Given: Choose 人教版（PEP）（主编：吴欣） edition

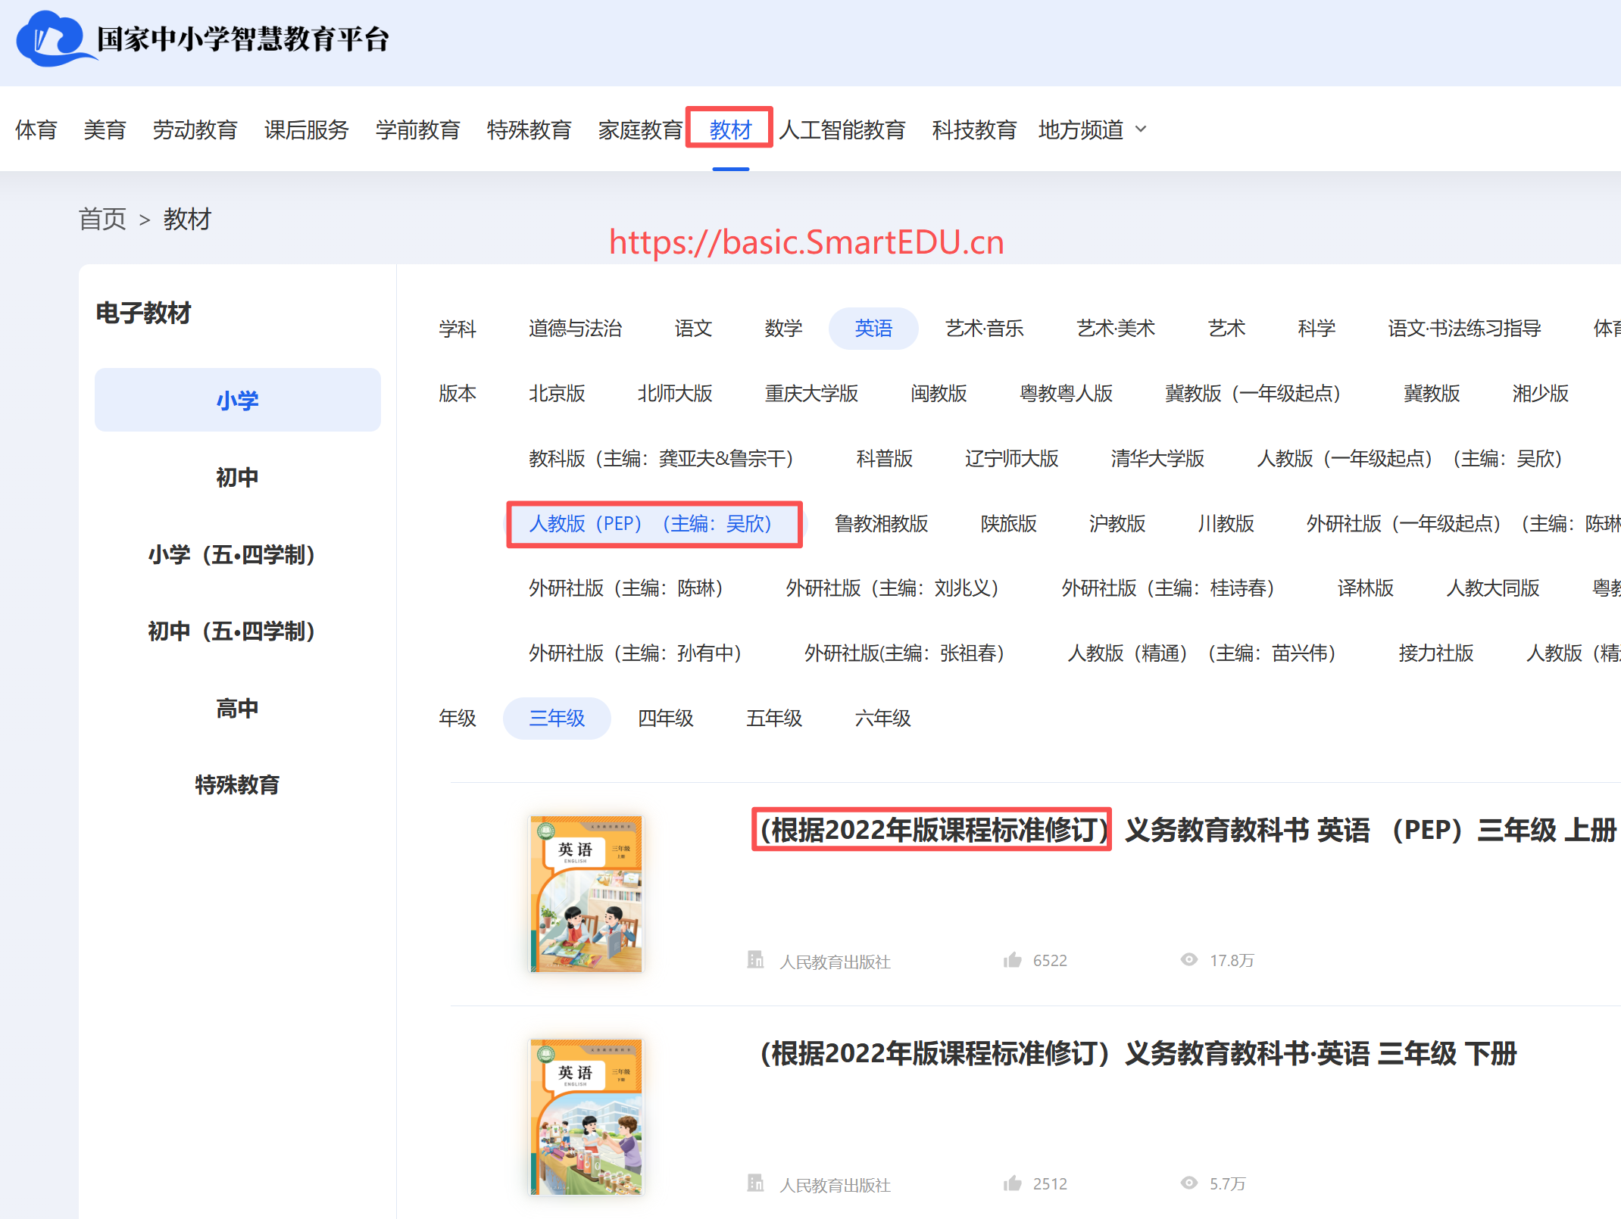Looking at the screenshot, I should coord(654,523).
